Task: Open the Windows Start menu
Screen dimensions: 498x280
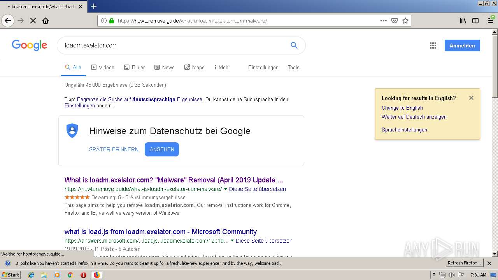Action: point(11,275)
